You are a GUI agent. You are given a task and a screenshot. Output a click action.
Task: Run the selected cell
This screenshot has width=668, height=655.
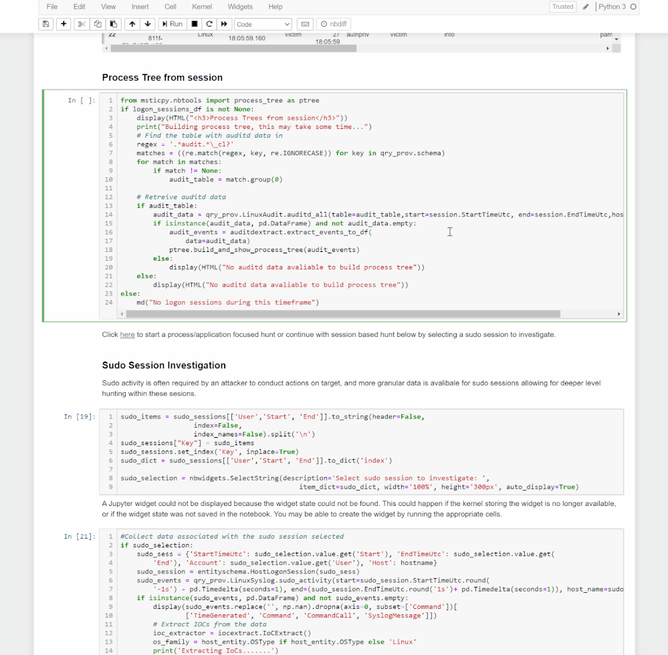tap(172, 24)
